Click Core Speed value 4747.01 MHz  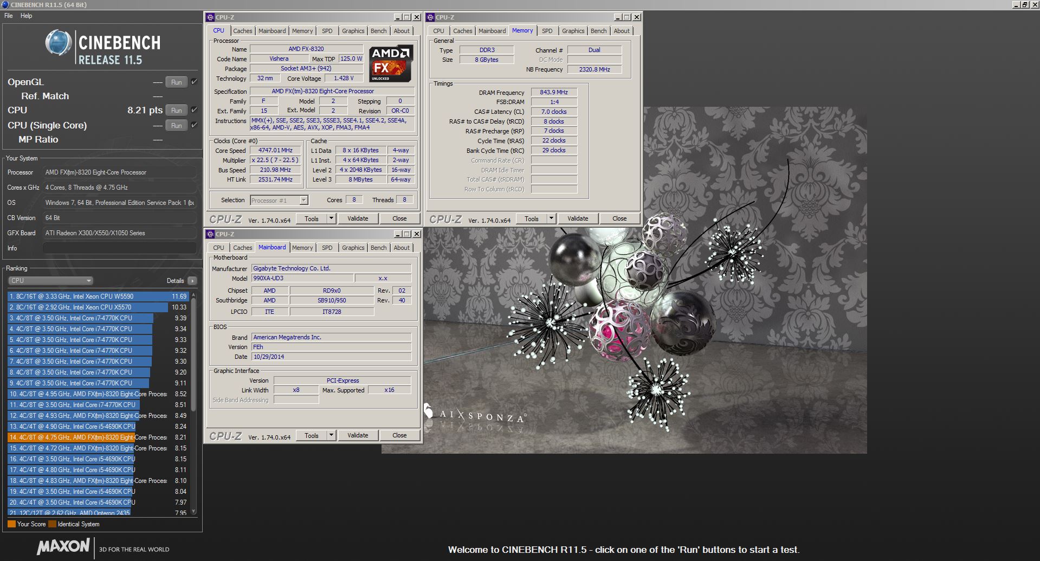click(275, 151)
